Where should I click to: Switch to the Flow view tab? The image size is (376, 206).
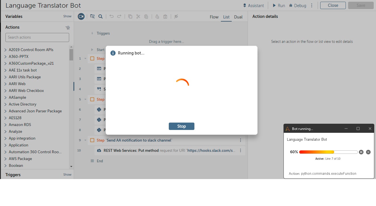(214, 17)
